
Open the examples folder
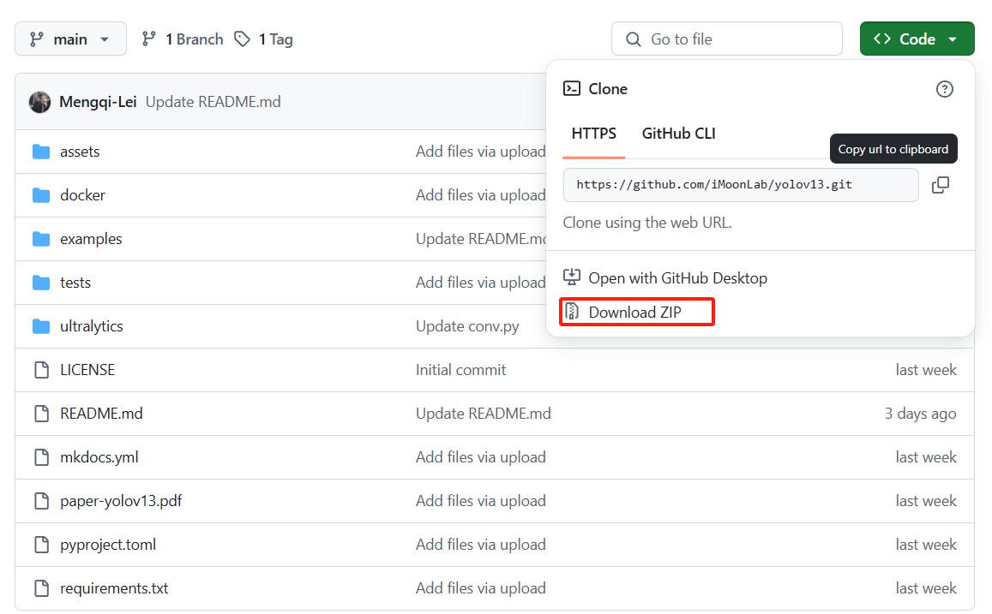click(x=91, y=239)
